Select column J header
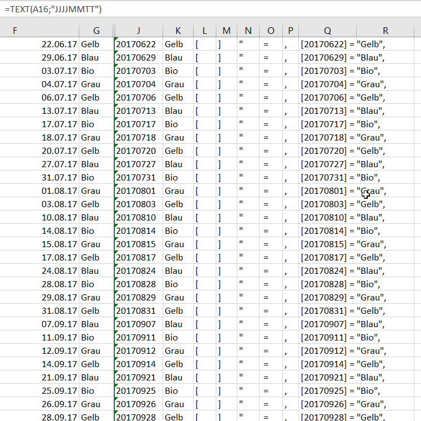This screenshot has height=421, width=421. [x=138, y=31]
